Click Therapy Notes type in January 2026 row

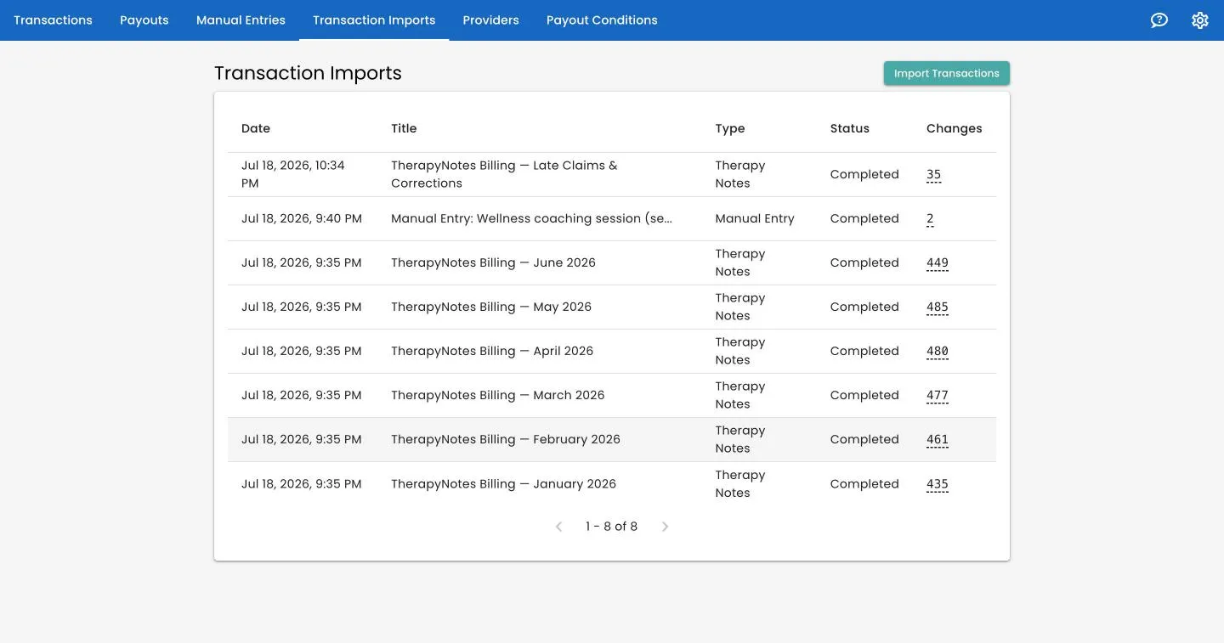(x=740, y=483)
